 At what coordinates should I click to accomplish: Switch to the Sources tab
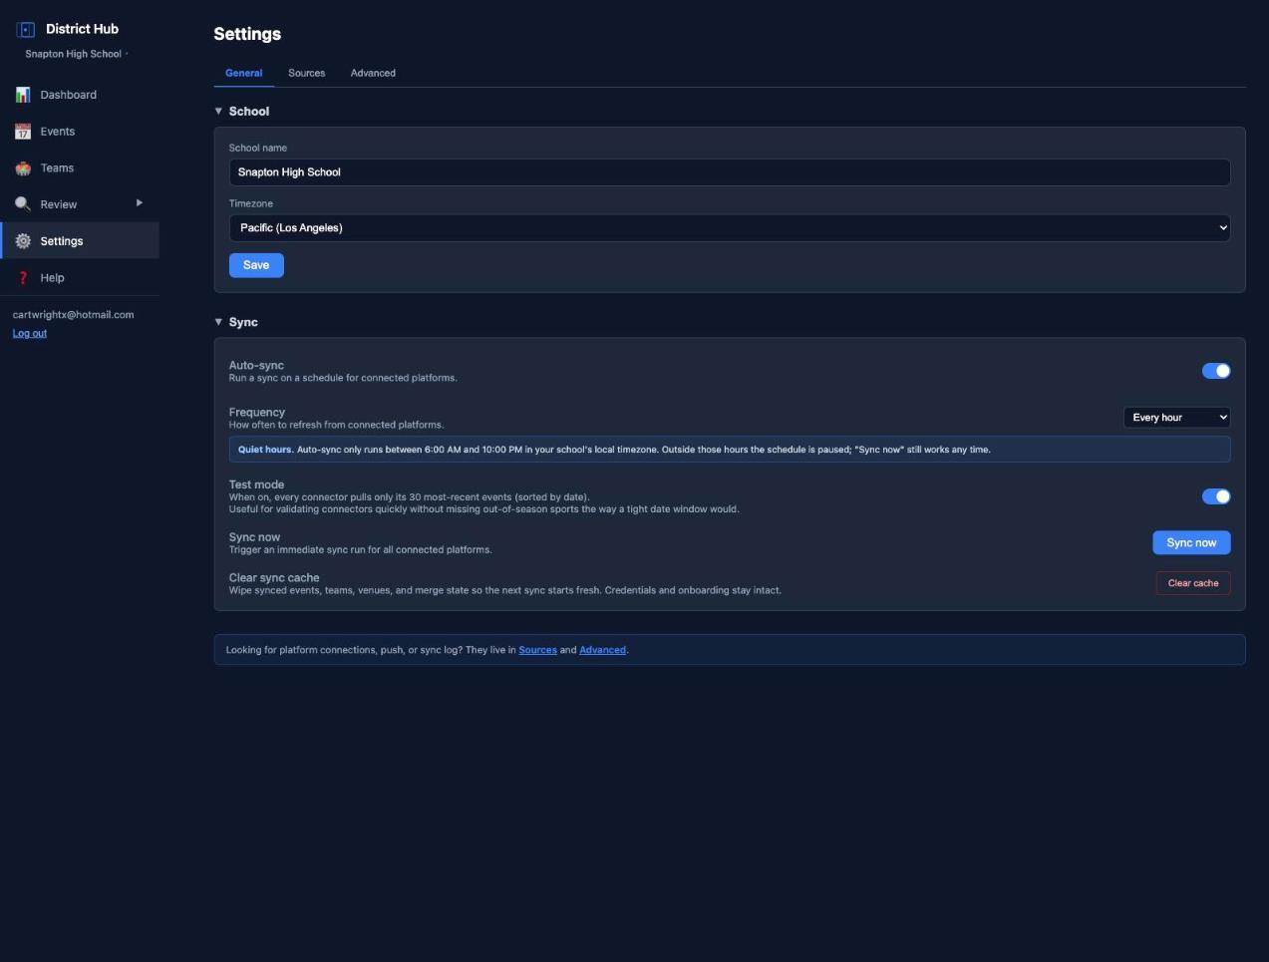pyautogui.click(x=307, y=73)
